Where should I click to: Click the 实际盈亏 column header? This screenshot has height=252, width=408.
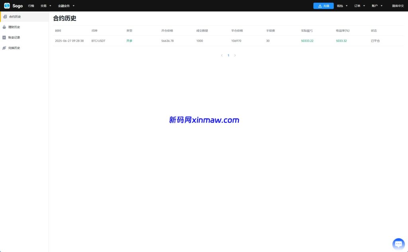click(x=307, y=31)
